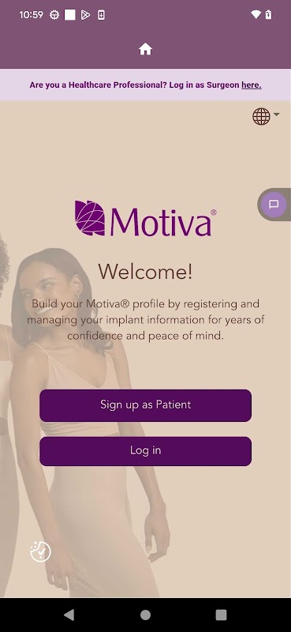Tap the home icon in header

click(145, 49)
